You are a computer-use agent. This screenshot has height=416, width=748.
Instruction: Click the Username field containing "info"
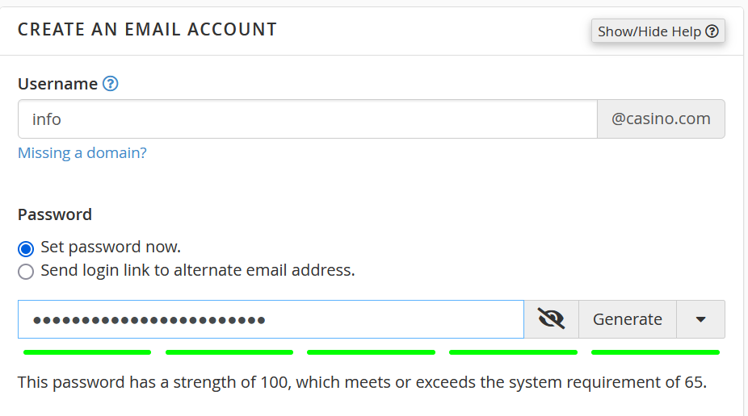pyautogui.click(x=307, y=119)
